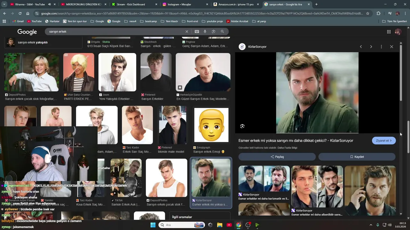Image resolution: width=410 pixels, height=230 pixels.
Task: Search by image with Google Lens icon
Action: [213, 32]
